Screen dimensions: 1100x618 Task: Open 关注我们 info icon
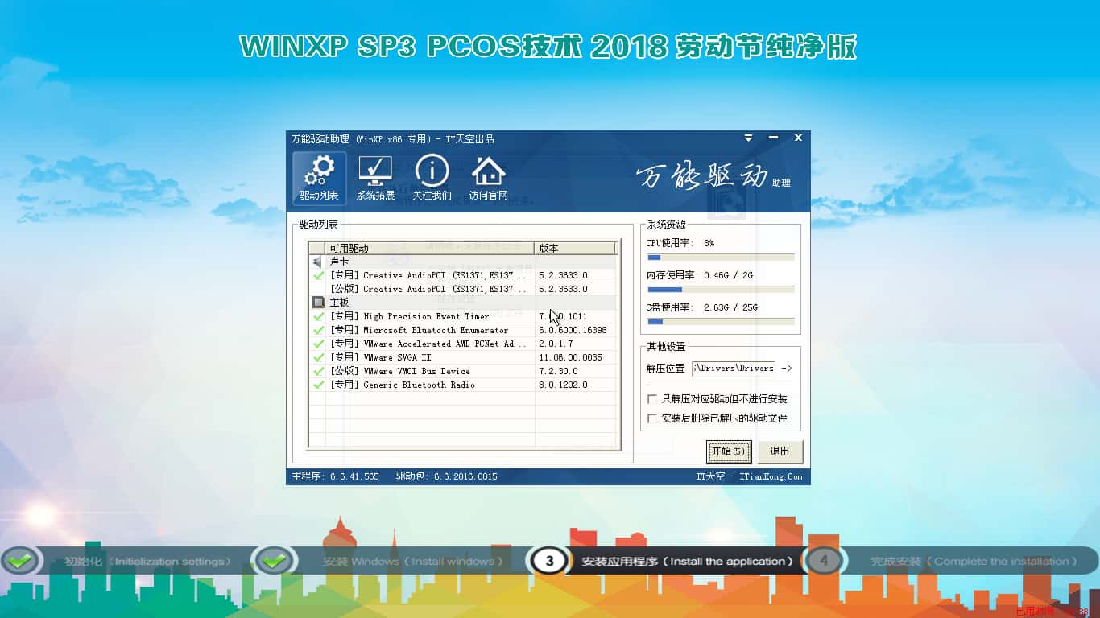pyautogui.click(x=432, y=178)
